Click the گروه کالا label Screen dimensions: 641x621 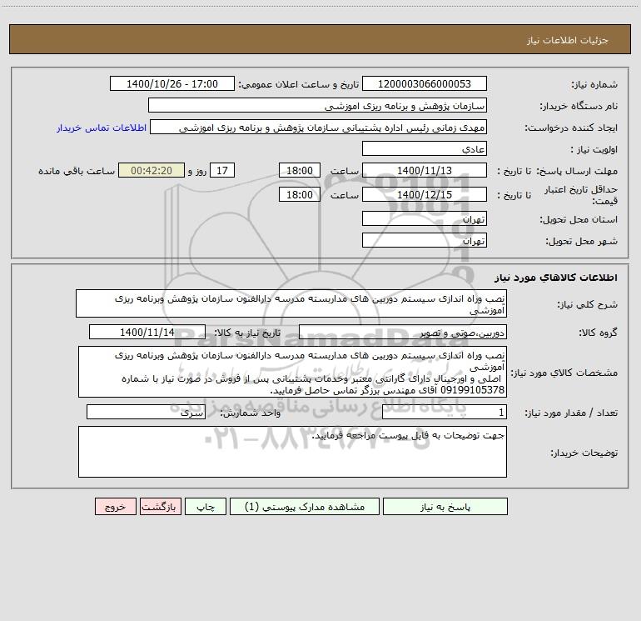tap(598, 333)
